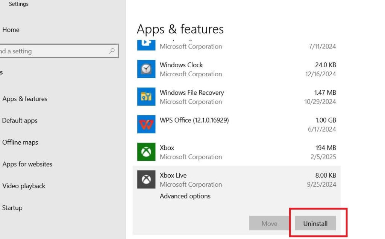Select the Xbox Live entry name
Viewport: 385px width, 239px height.
coord(173,175)
